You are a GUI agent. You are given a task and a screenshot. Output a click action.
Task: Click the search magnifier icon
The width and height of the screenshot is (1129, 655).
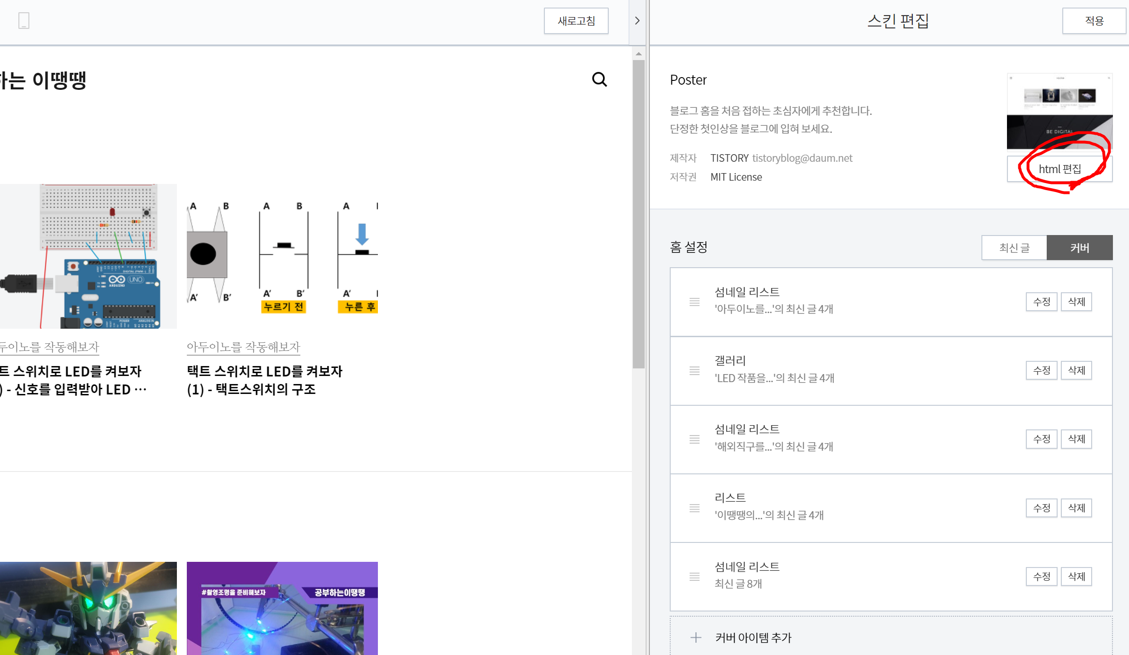click(x=599, y=79)
